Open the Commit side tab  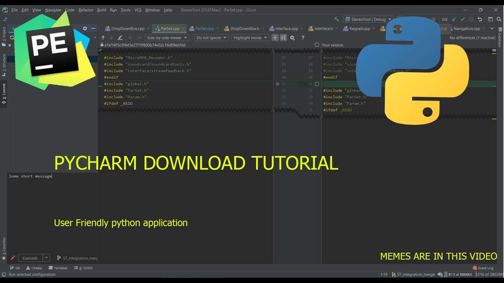(4, 93)
